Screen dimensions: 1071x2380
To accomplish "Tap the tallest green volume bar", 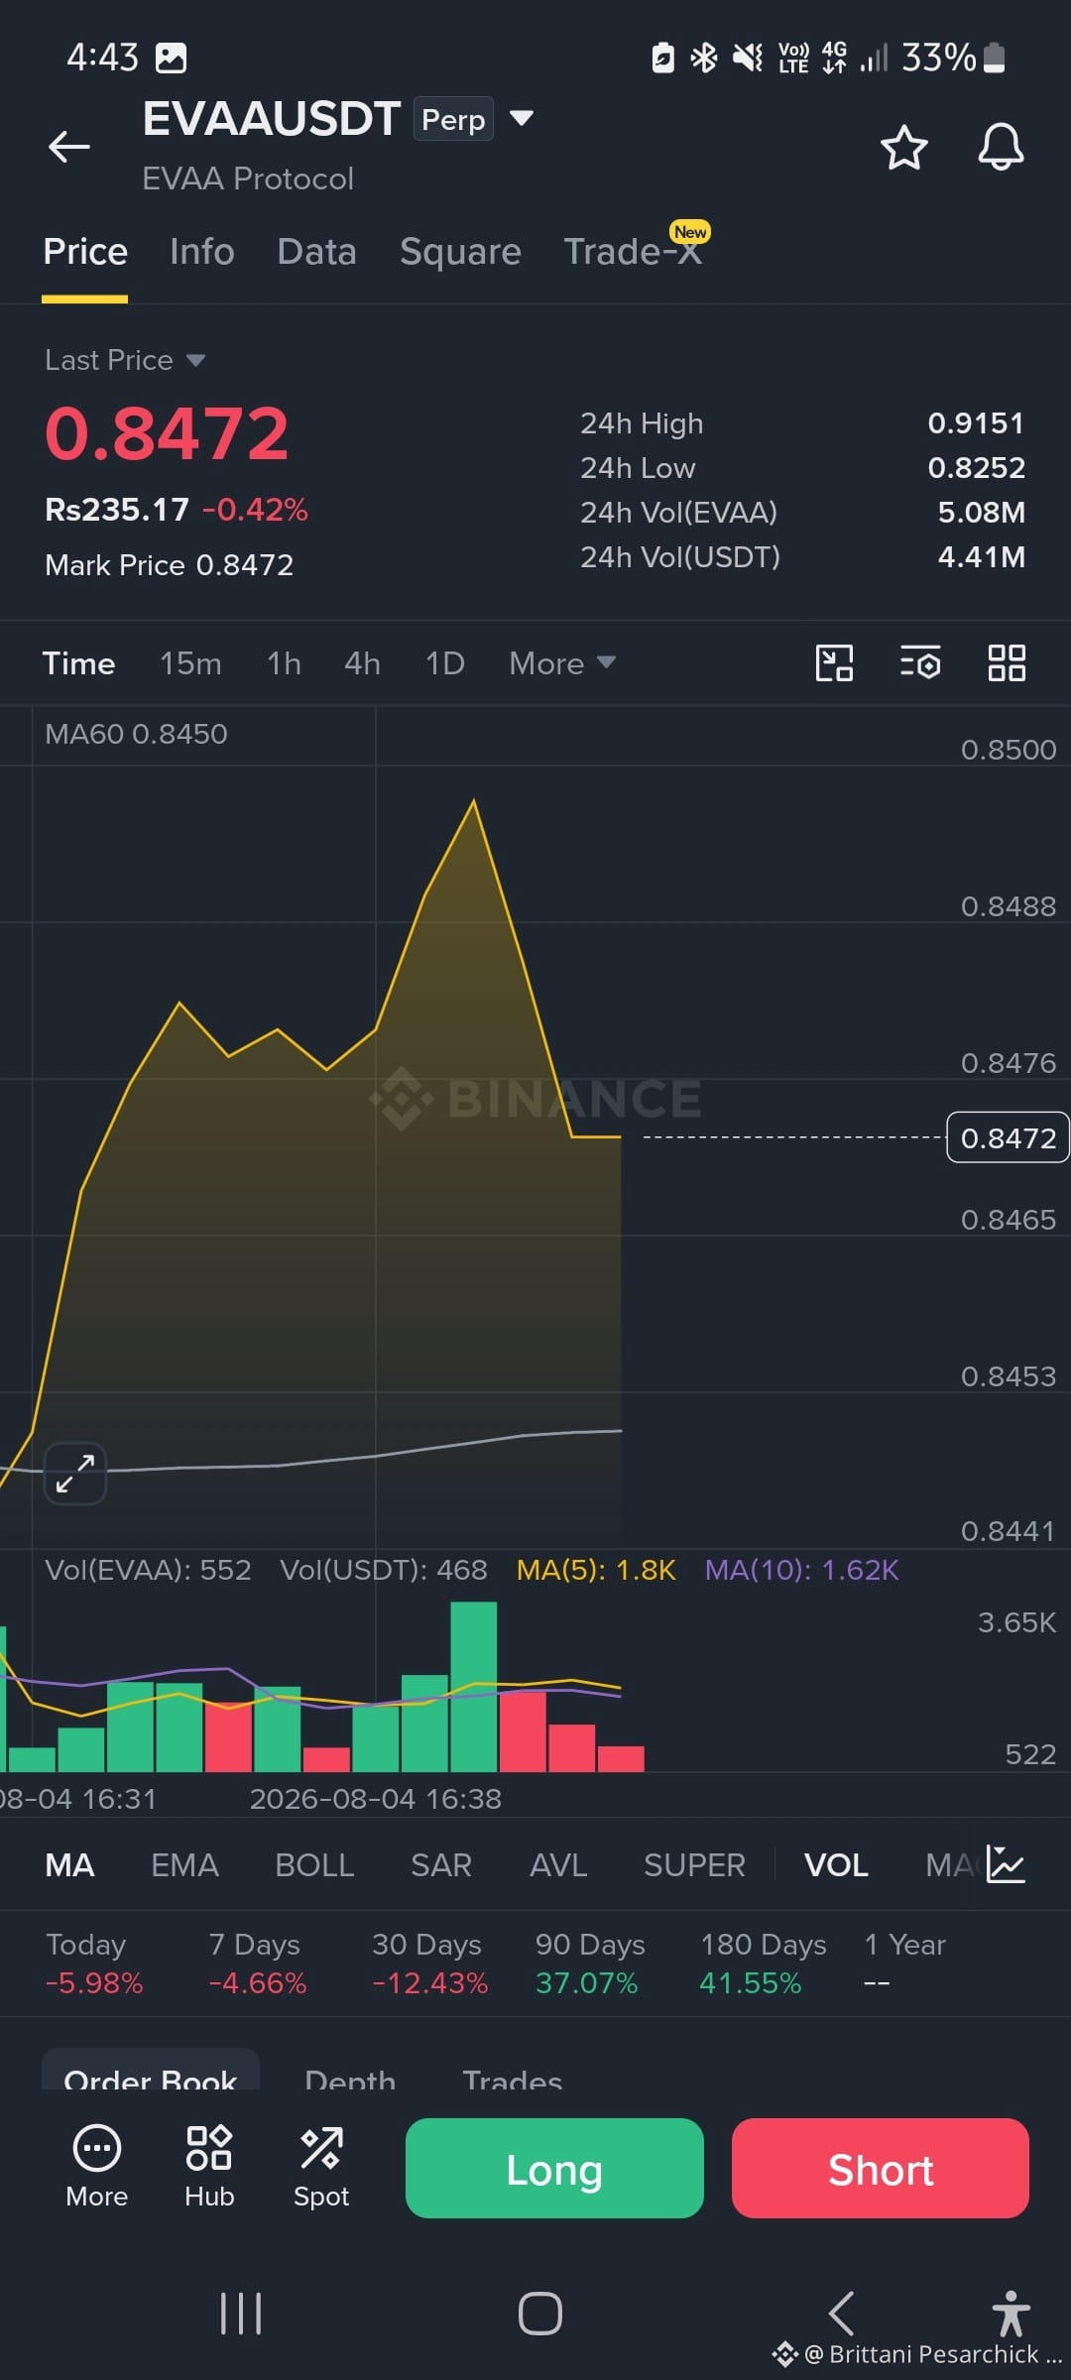I will click(474, 1686).
